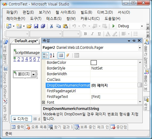Click the FirstPageText value [First]
Image resolution: width=152 pixels, height=139 pixels.
[x=96, y=97]
